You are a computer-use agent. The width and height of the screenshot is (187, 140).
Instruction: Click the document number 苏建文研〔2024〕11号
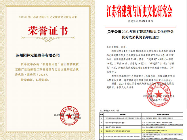click(x=140, y=21)
